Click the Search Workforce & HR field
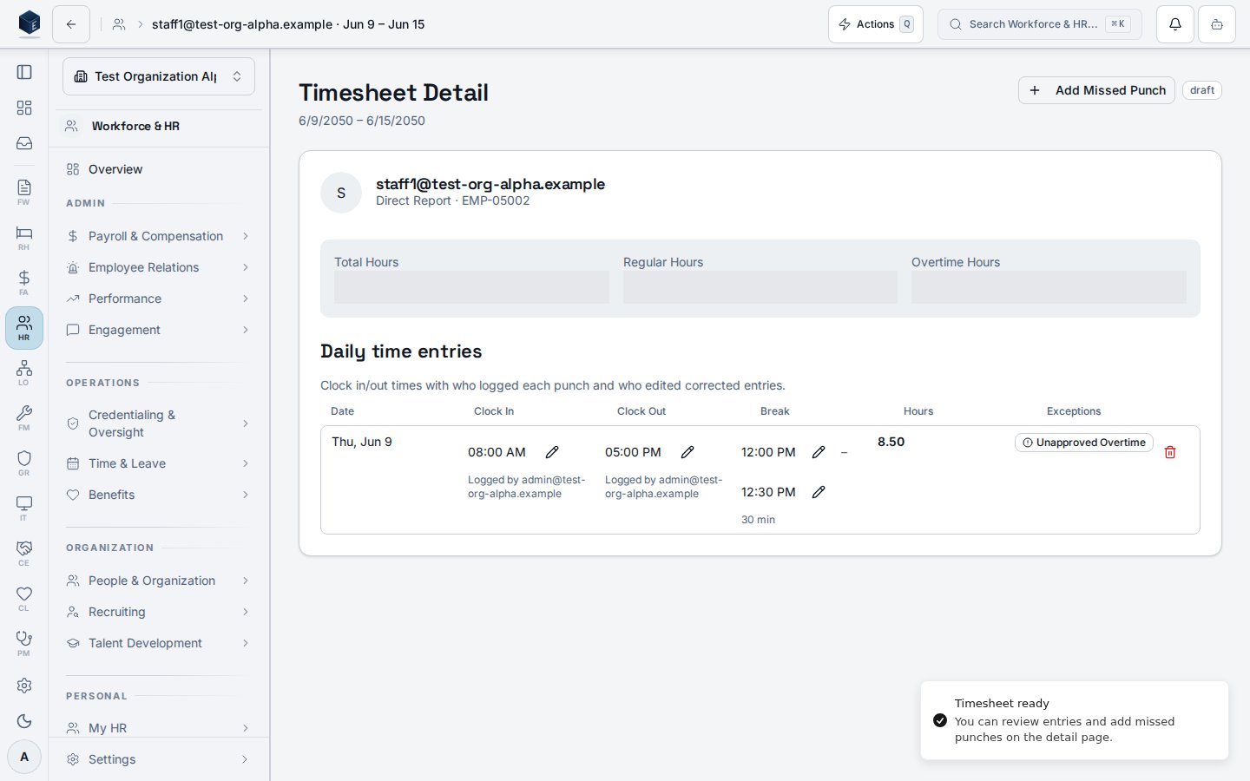This screenshot has height=781, width=1250. click(x=1040, y=24)
